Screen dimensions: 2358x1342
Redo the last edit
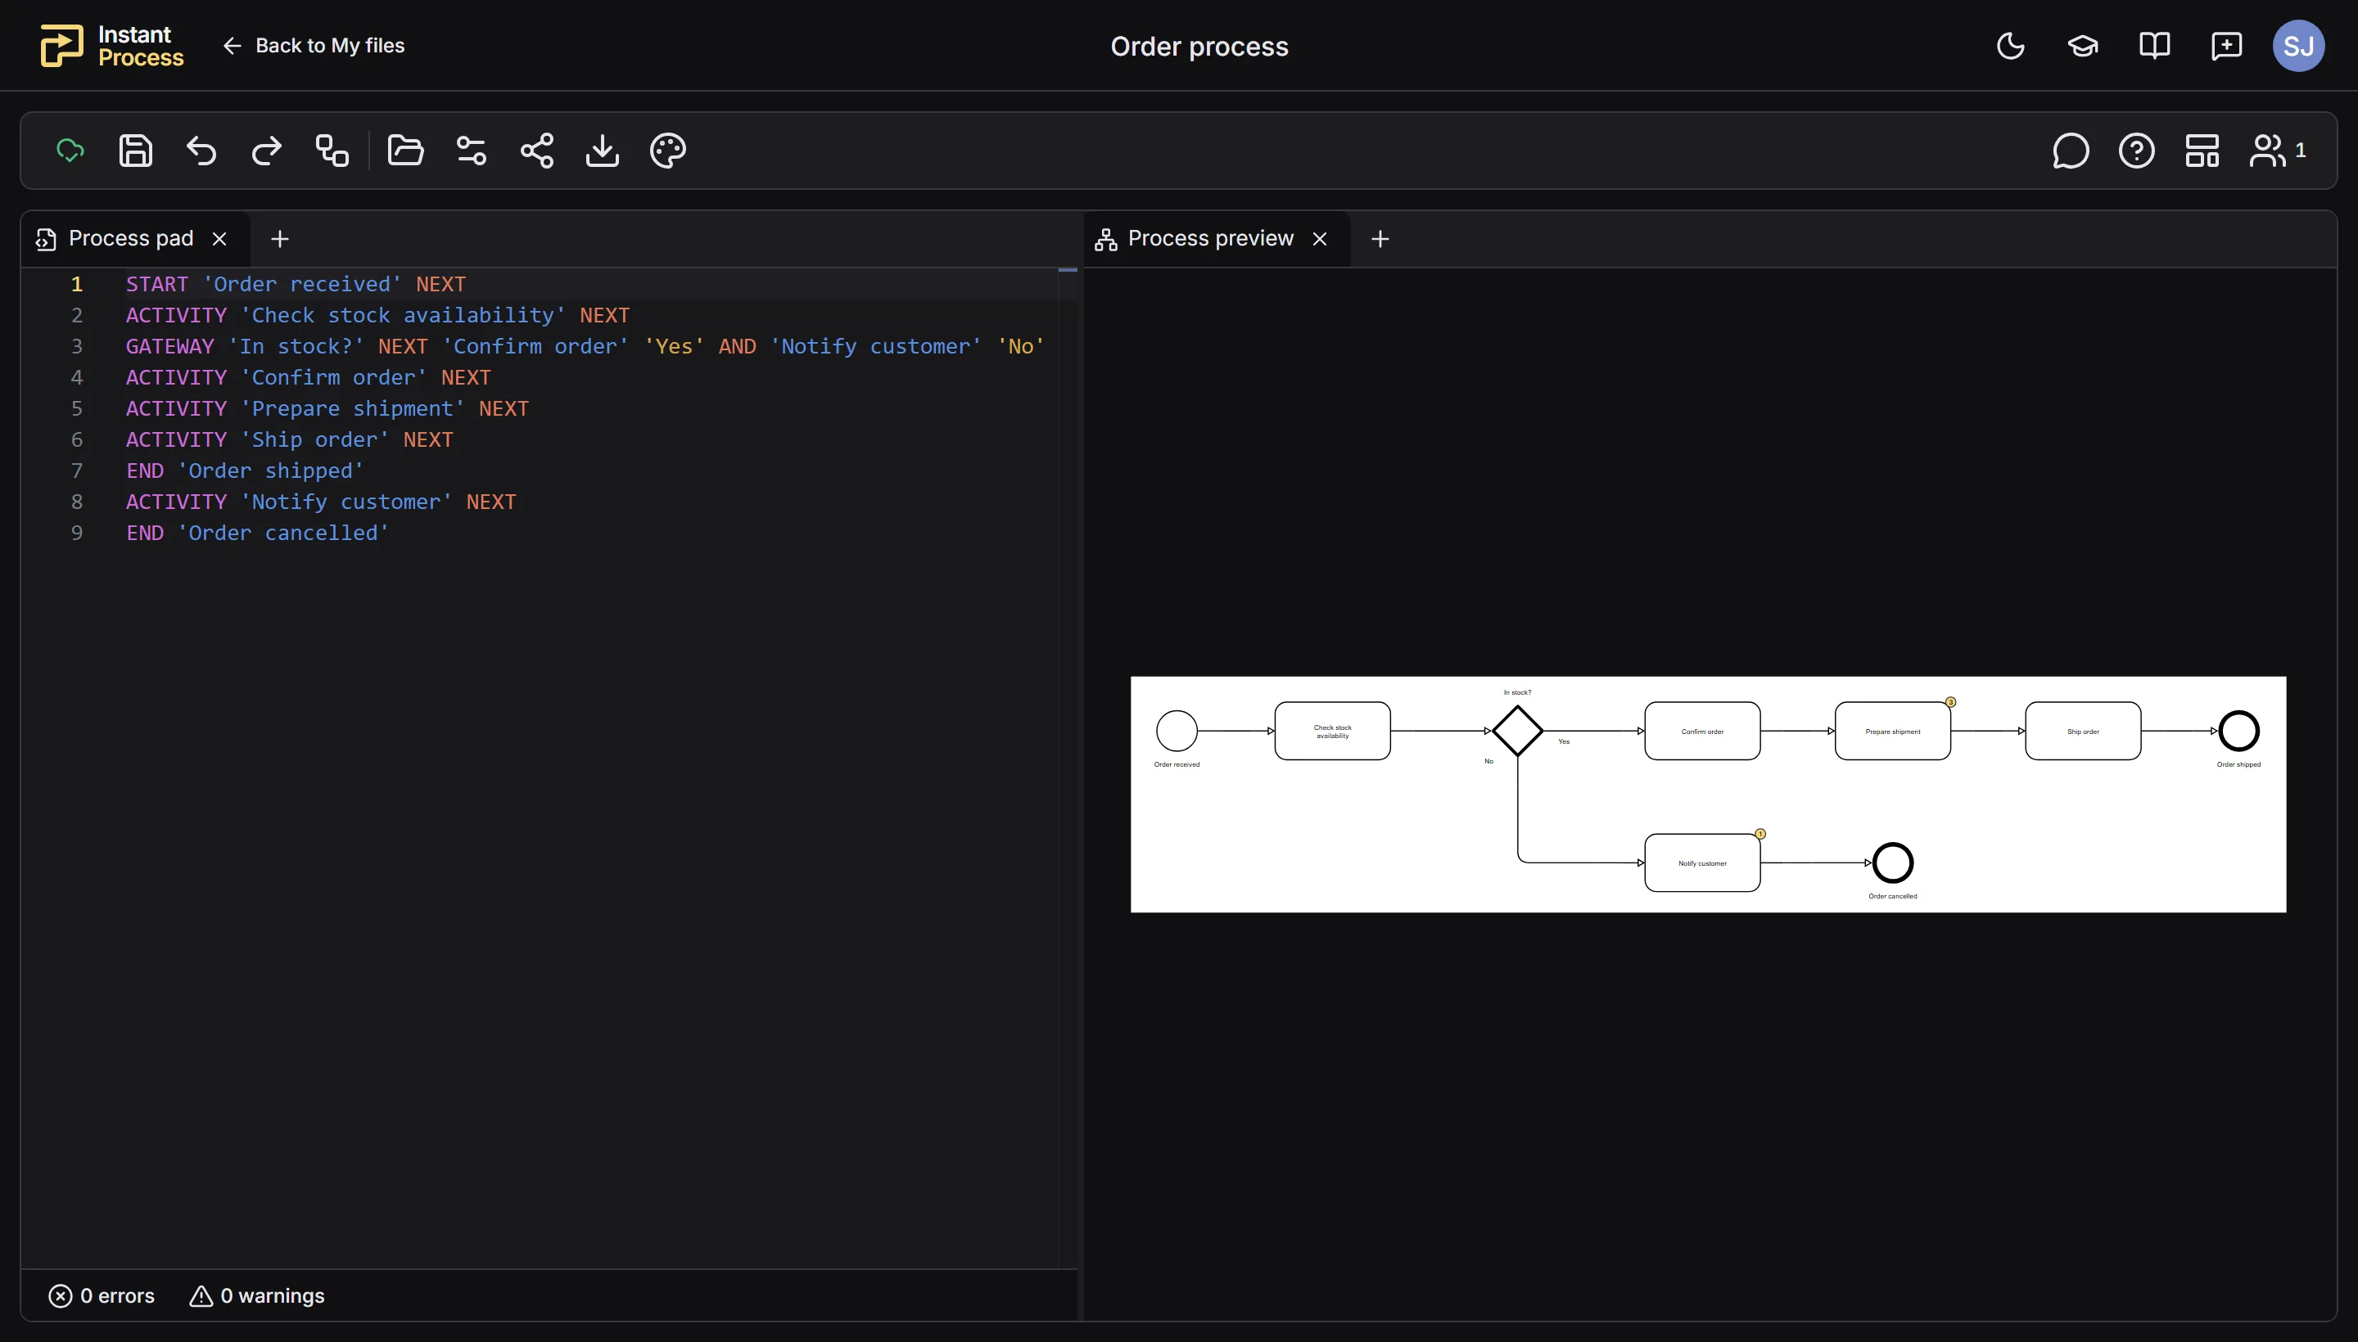click(x=267, y=151)
